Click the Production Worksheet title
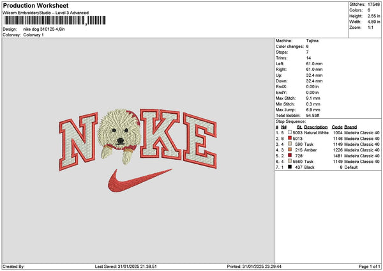 [x=36, y=6]
